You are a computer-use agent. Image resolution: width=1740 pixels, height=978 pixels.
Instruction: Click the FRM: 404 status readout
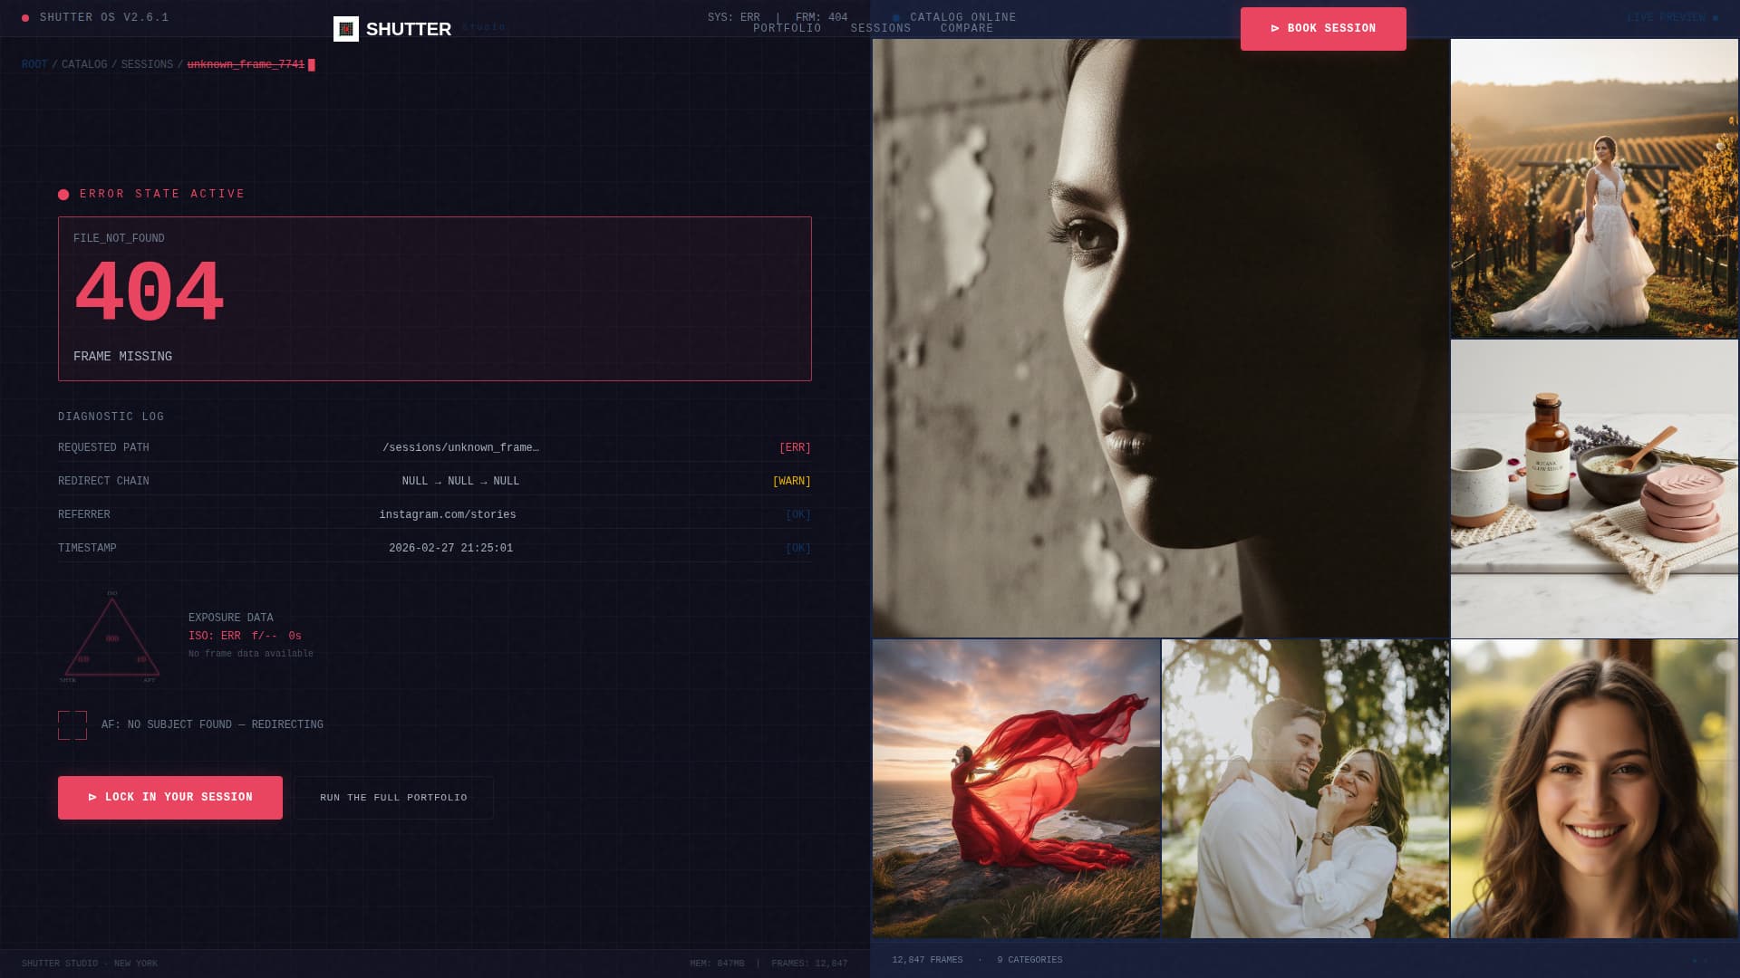pos(821,18)
